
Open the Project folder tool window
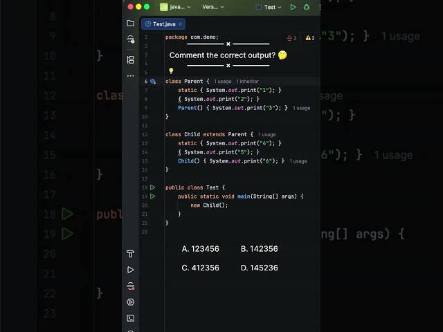point(131,23)
